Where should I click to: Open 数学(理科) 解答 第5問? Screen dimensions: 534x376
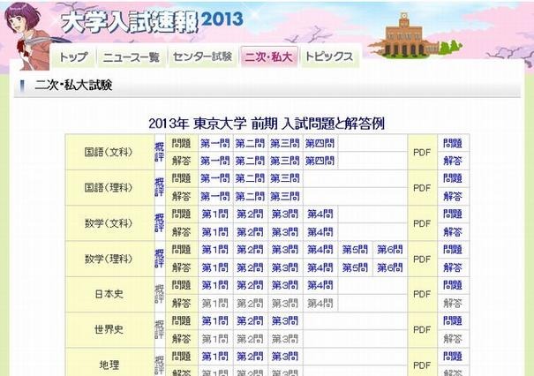pos(355,267)
